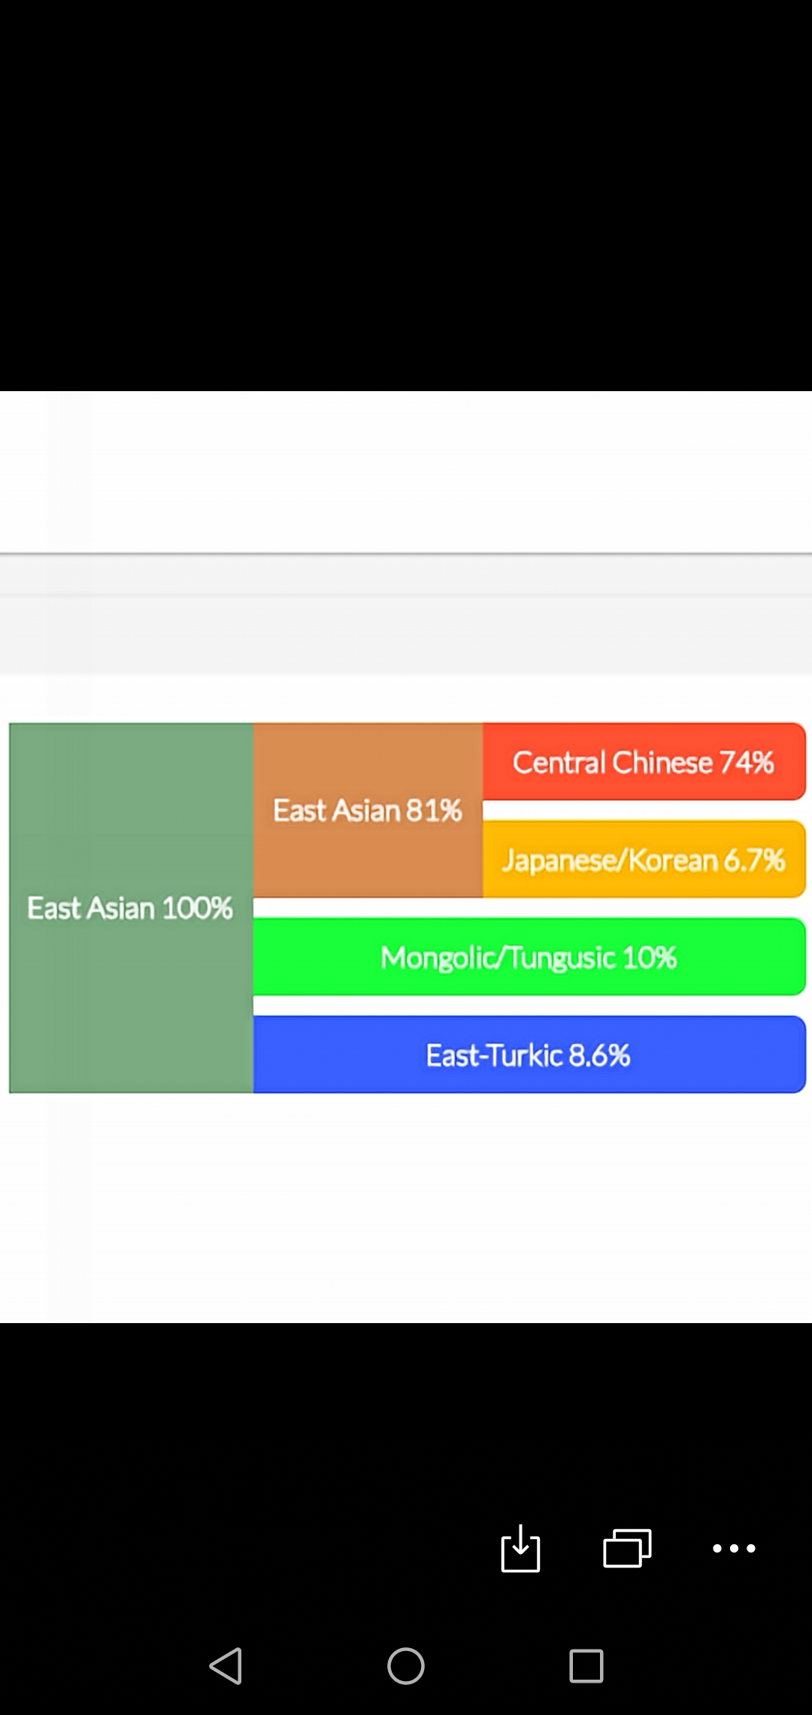This screenshot has height=1715, width=812.
Task: Tap the white area above gray band
Action: click(x=406, y=472)
